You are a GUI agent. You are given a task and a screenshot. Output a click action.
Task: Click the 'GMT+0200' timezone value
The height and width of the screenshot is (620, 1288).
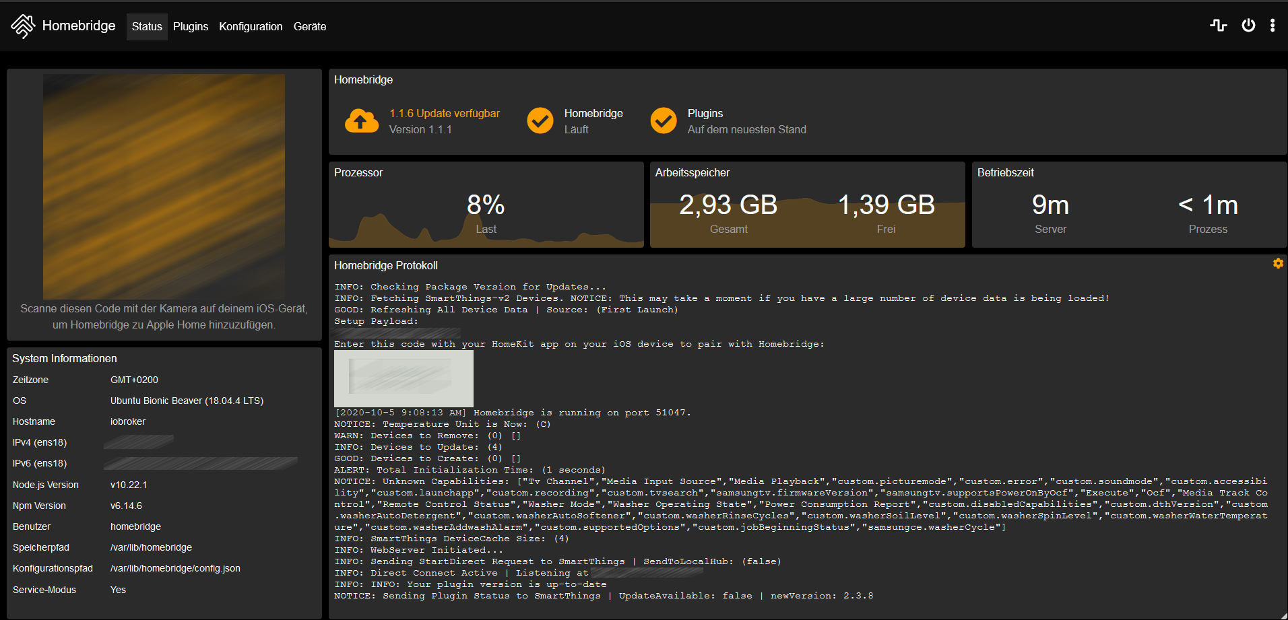coord(134,380)
